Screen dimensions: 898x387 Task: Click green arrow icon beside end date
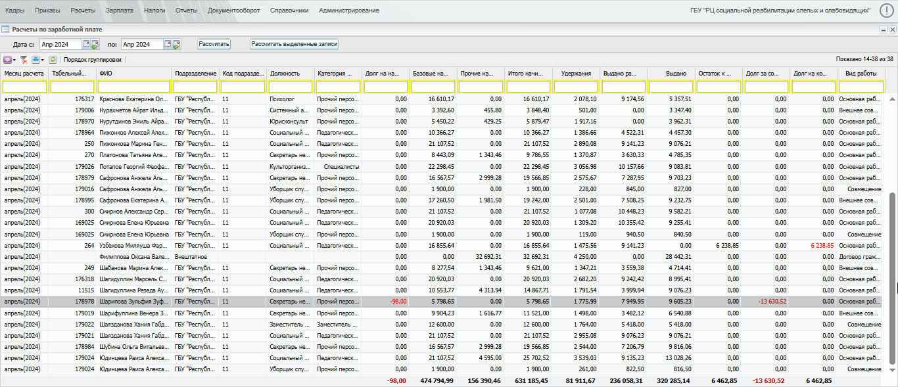click(176, 45)
